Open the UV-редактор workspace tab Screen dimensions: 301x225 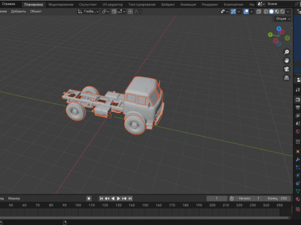(112, 4)
